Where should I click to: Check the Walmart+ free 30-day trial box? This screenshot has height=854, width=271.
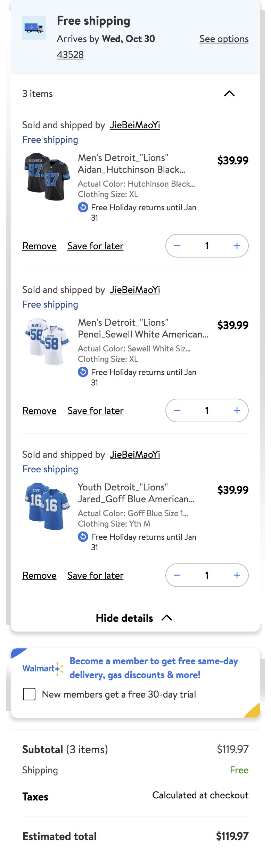click(29, 694)
